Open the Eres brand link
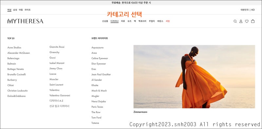This screenshot has width=262, height=129. click(x=94, y=69)
